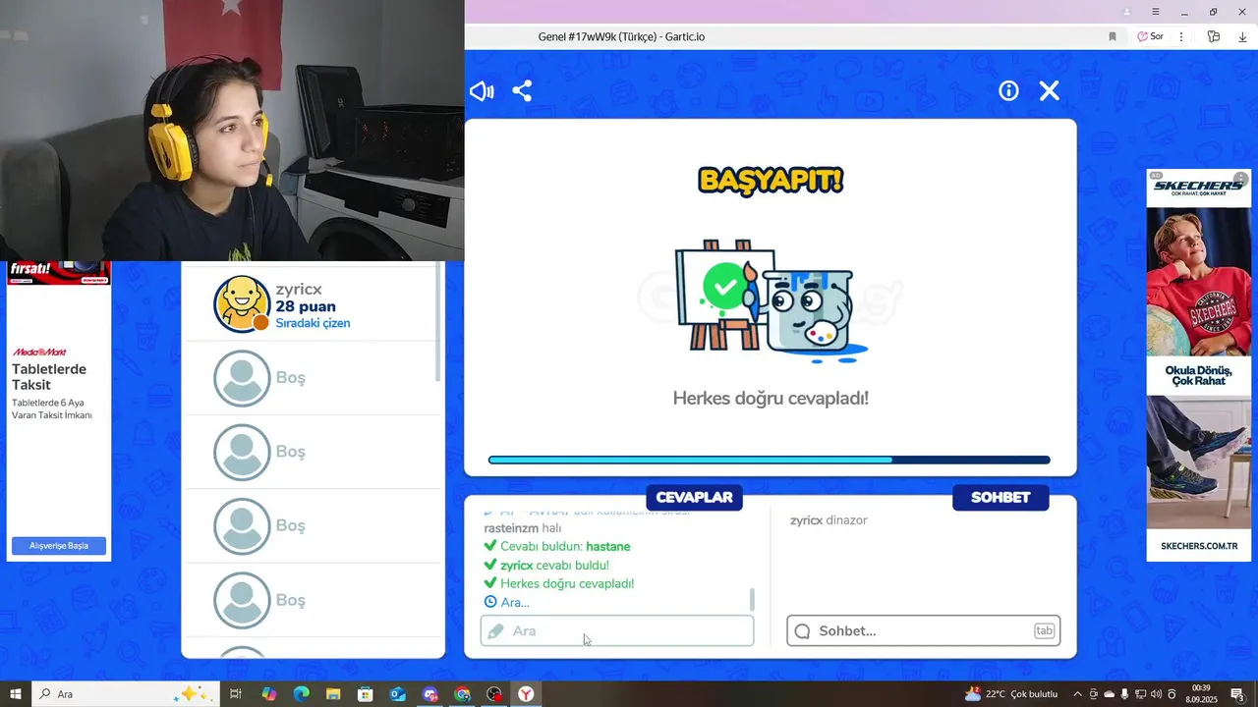Open the Windows Start menu
The height and width of the screenshot is (707, 1258).
pos(16,694)
